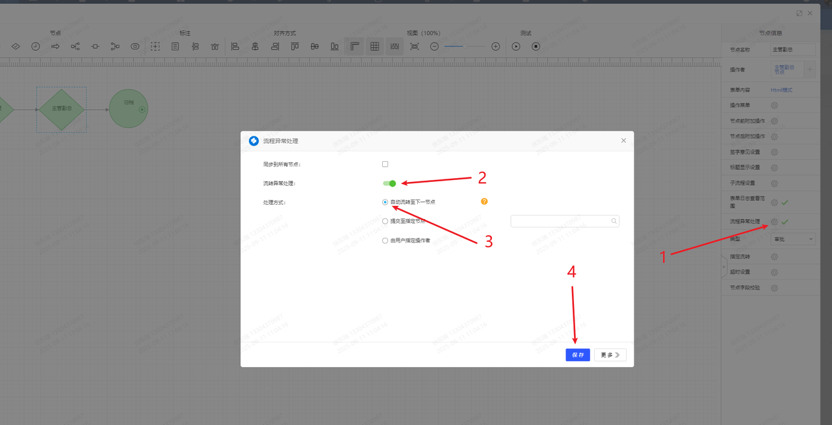Click the orange help question-mark icon
The width and height of the screenshot is (832, 425).
[x=484, y=201]
